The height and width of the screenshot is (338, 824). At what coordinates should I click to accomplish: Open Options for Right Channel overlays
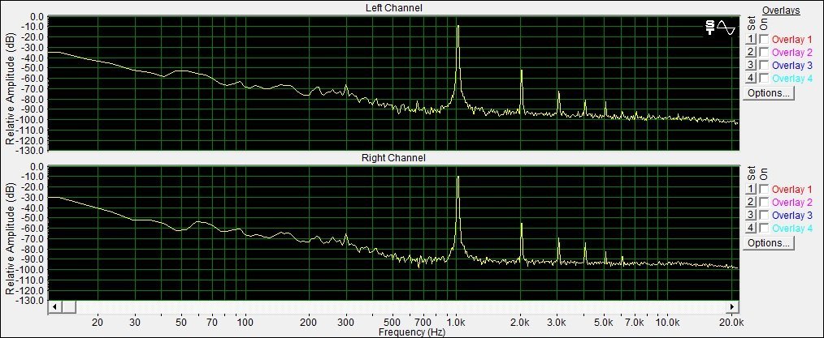pyautogui.click(x=768, y=243)
